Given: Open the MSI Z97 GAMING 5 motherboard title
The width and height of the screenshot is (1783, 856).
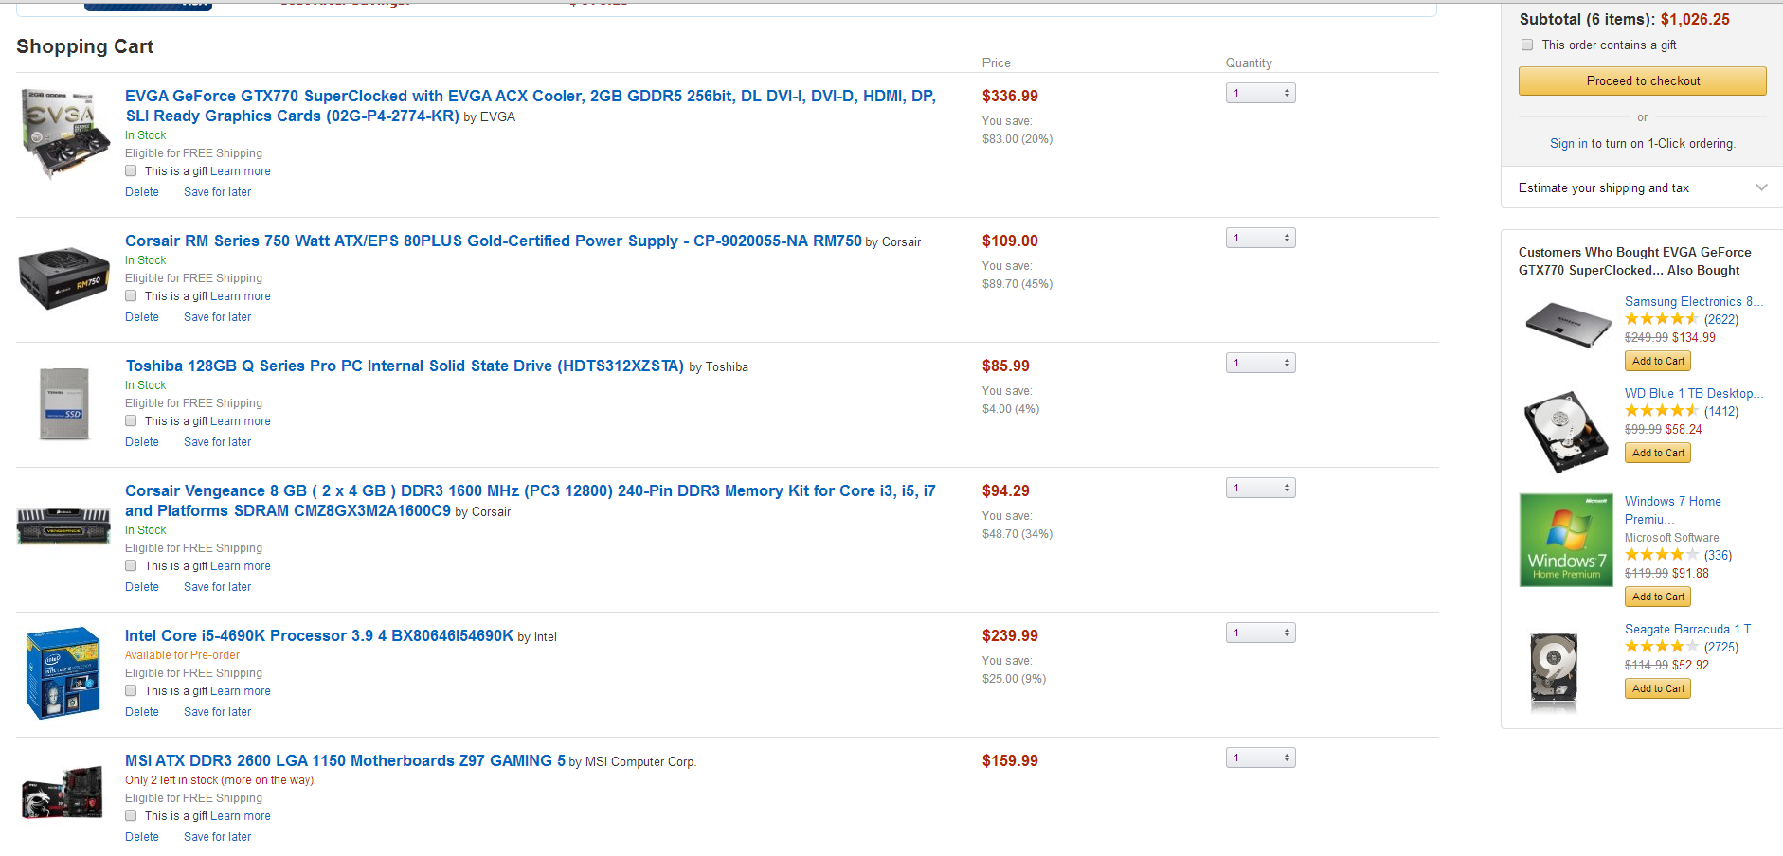Looking at the screenshot, I should [345, 760].
